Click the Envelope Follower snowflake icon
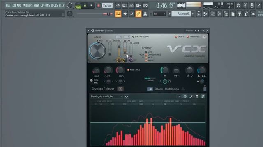Screen dimensions: 263x147 pos(120,89)
